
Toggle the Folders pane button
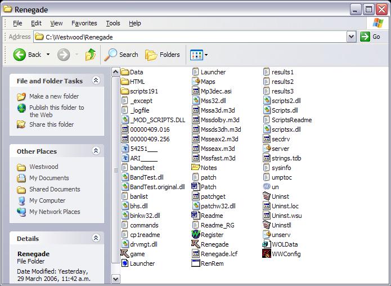pos(163,55)
